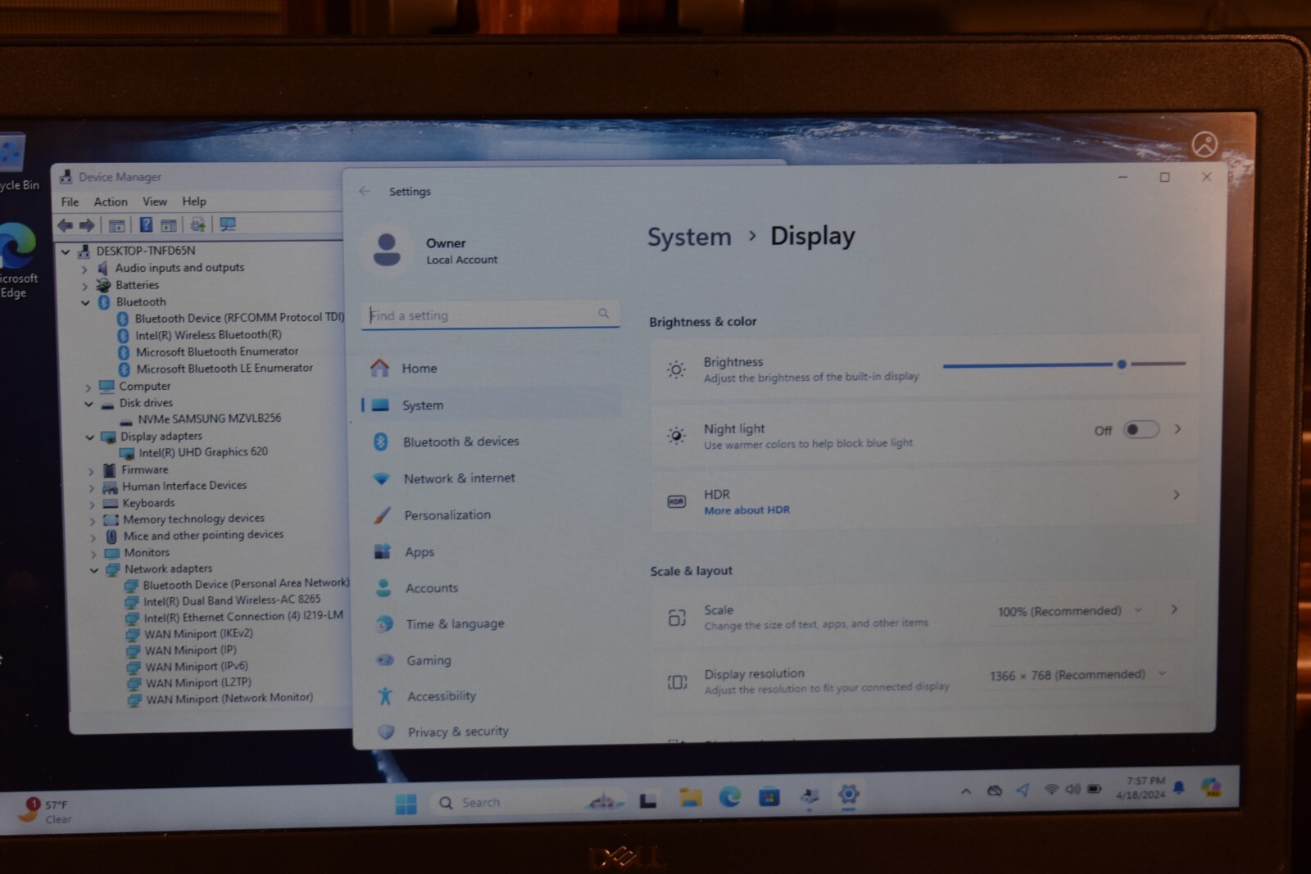Click the Microsoft Edge desktop shortcut
1311x874 pixels.
pos(16,260)
